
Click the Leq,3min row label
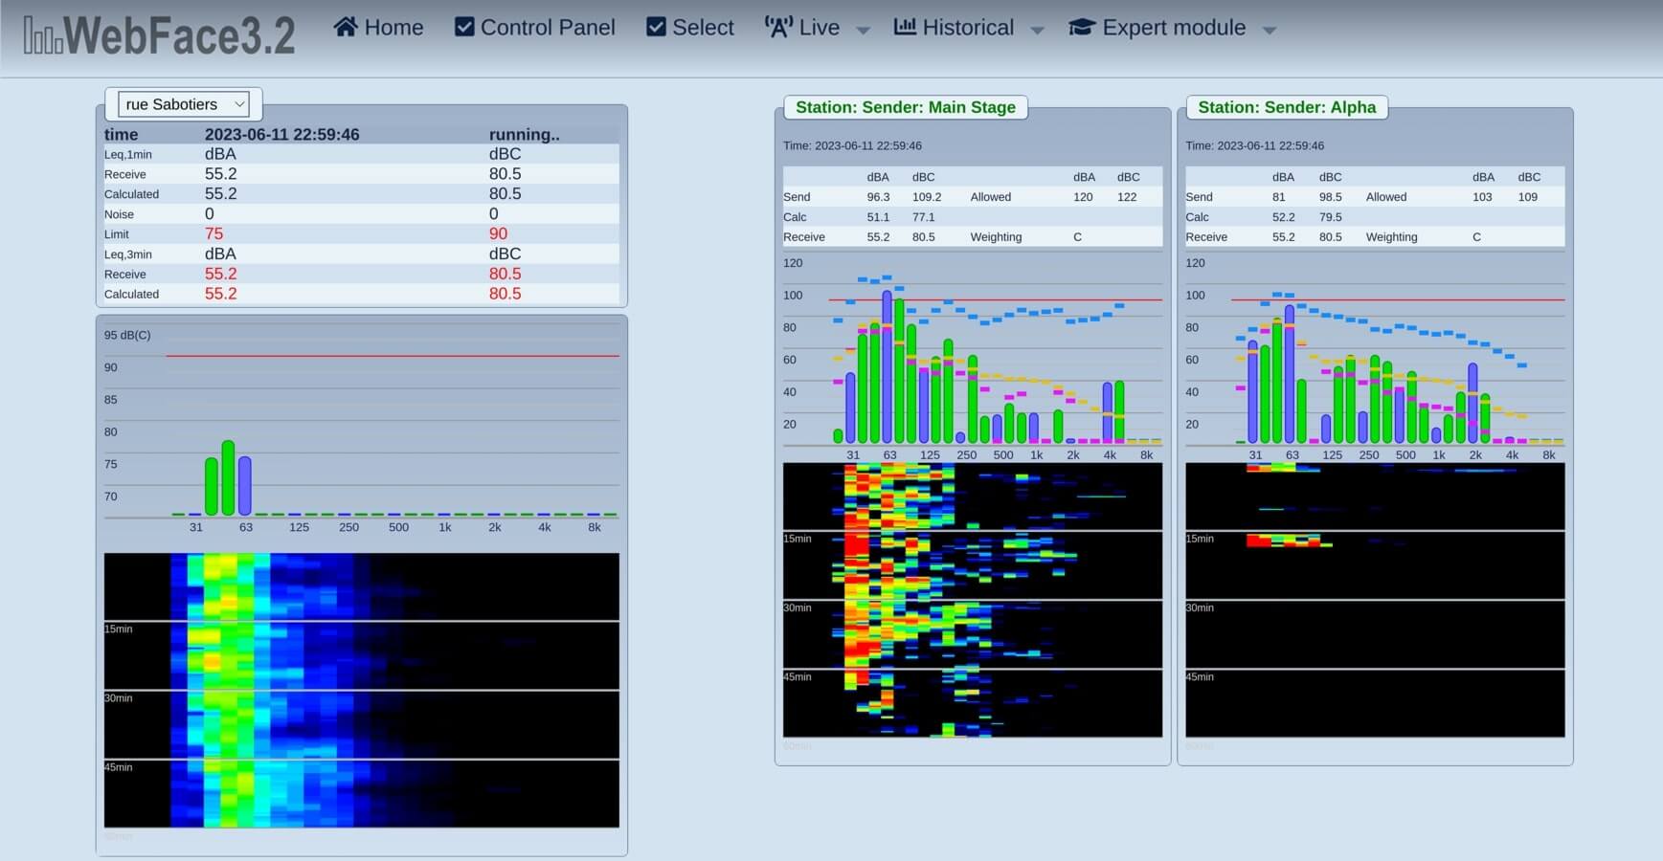tap(128, 254)
